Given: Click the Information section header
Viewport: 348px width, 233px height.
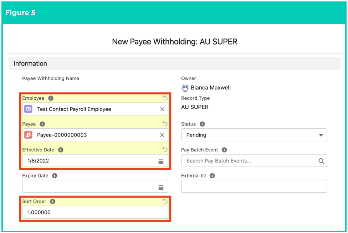Looking at the screenshot, I should pyautogui.click(x=175, y=63).
